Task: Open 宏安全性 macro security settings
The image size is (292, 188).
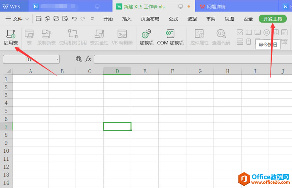Action: tap(99, 37)
